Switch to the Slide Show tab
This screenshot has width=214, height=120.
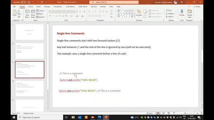(83, 7)
